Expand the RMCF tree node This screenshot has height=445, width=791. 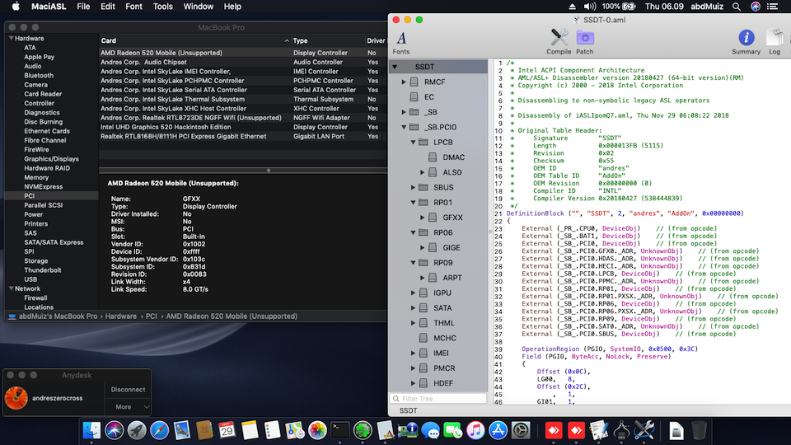coord(404,82)
